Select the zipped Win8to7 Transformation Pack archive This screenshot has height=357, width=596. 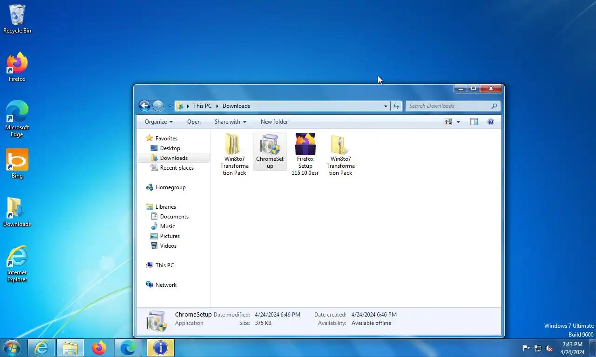pyautogui.click(x=341, y=154)
